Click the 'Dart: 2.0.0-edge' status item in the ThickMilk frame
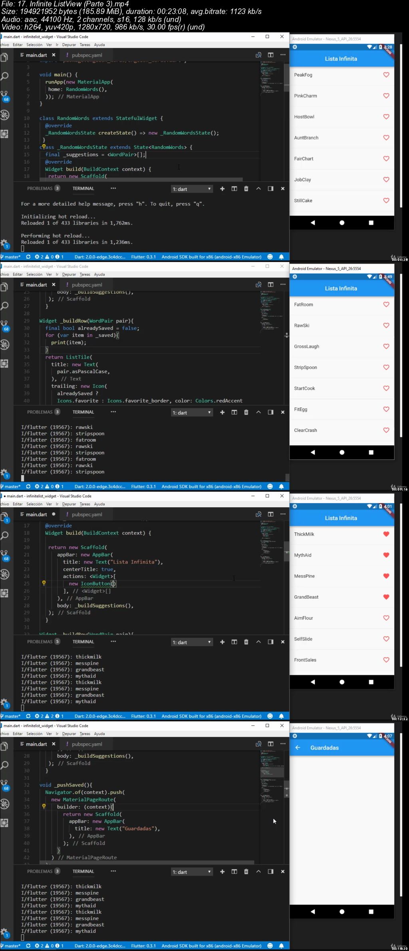 click(100, 716)
